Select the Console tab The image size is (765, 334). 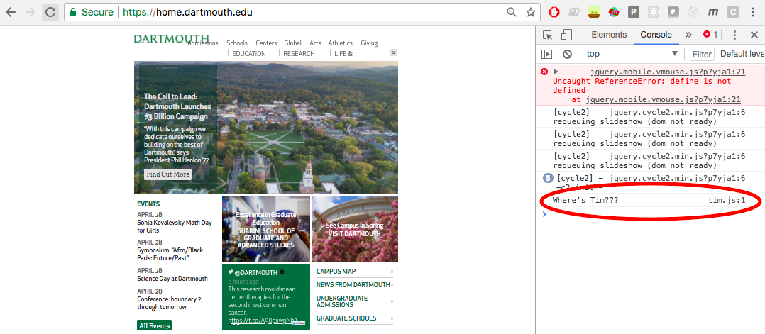coord(656,35)
